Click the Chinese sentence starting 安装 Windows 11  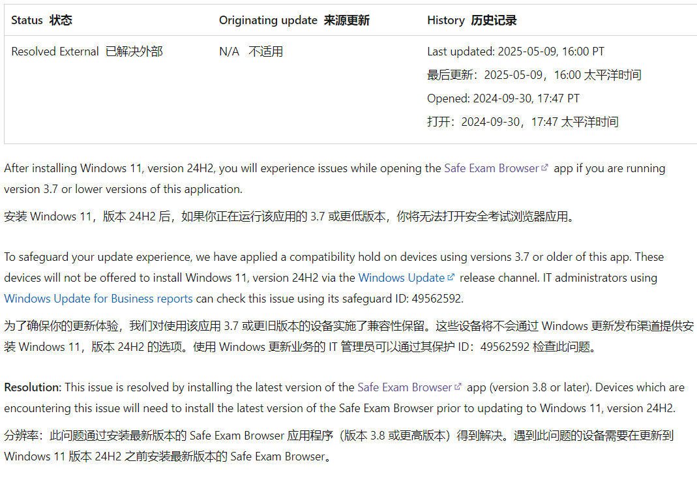290,217
